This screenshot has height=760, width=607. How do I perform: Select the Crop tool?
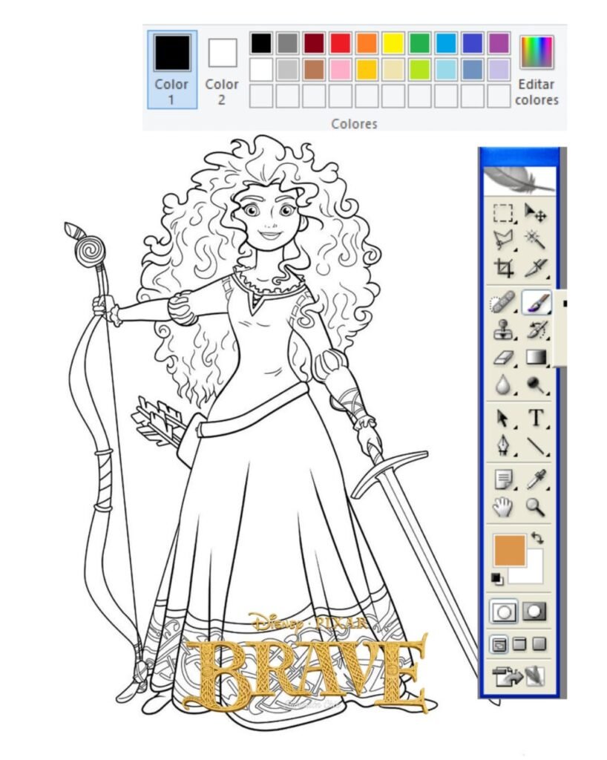pyautogui.click(x=503, y=267)
